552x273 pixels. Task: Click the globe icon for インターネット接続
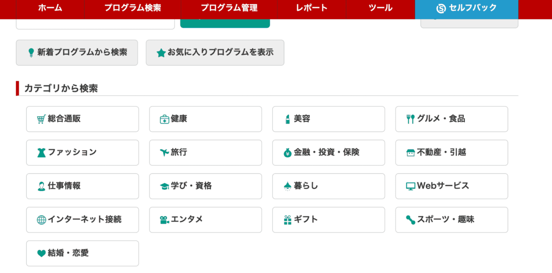click(x=41, y=220)
